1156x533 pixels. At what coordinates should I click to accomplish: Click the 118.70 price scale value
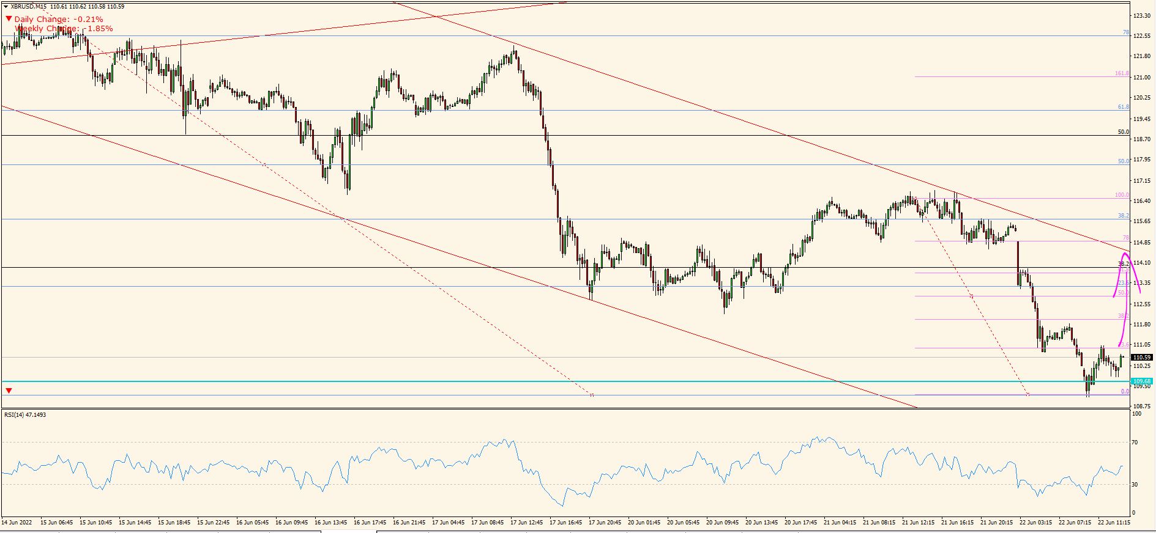(1142, 139)
